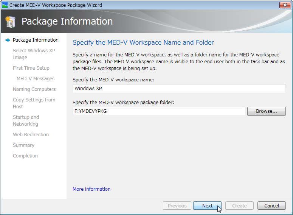Click Next to continue the wizard

[207, 206]
